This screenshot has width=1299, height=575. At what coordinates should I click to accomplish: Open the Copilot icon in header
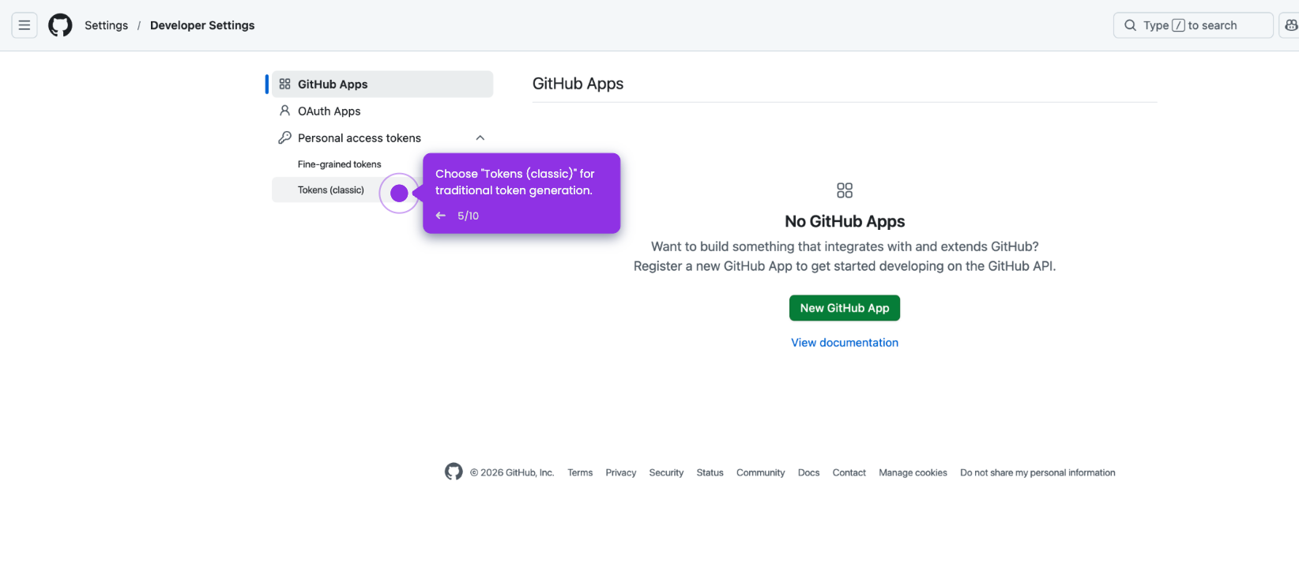coord(1290,25)
